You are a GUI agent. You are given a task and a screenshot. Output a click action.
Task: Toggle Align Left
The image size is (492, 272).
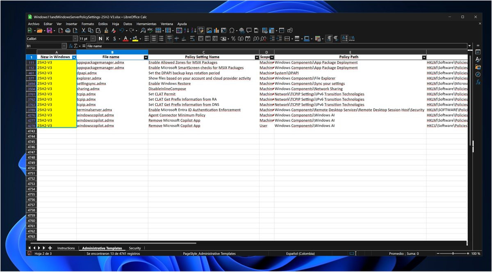coord(147,39)
